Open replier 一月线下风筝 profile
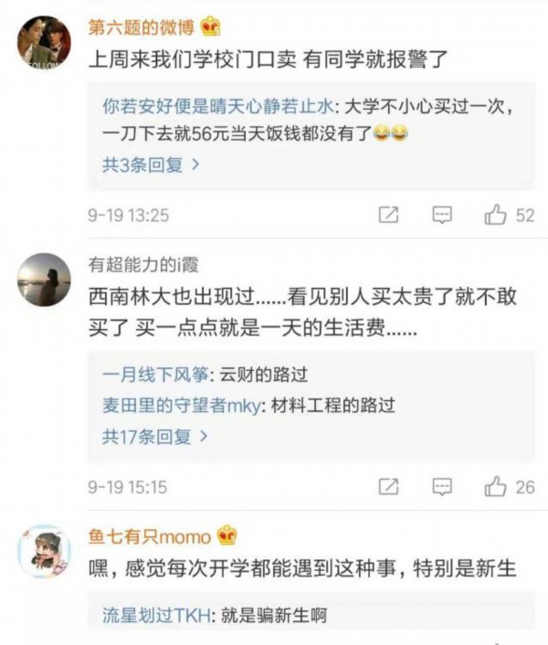This screenshot has width=548, height=645. (x=156, y=375)
